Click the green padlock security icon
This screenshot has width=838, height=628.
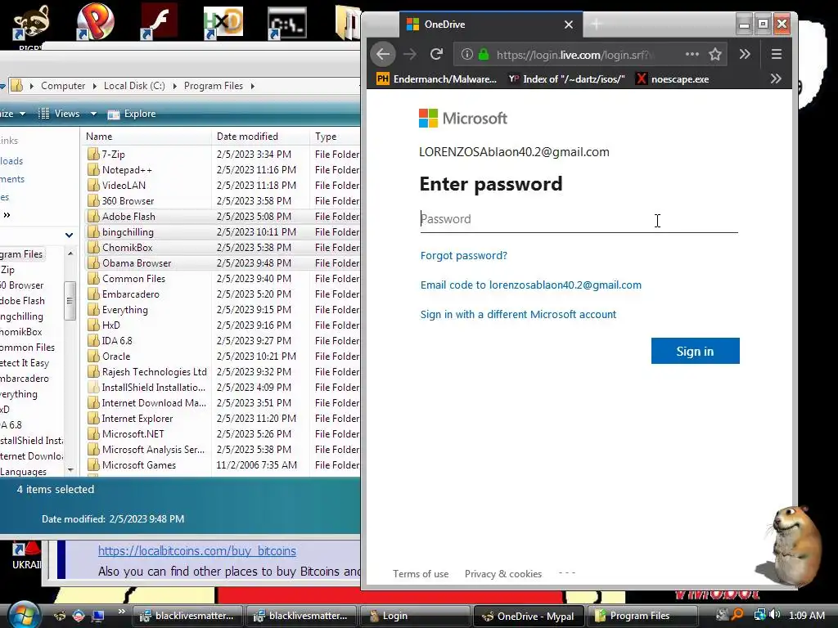tap(484, 54)
